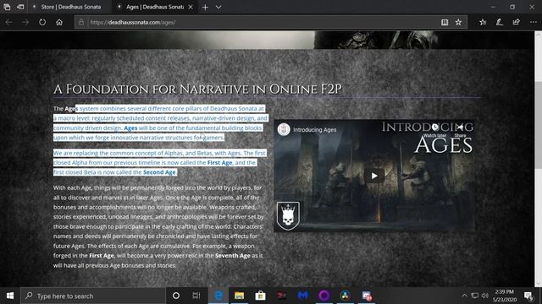The image size is (542, 304).
Task: Add video to Watch later
Action: tap(434, 130)
